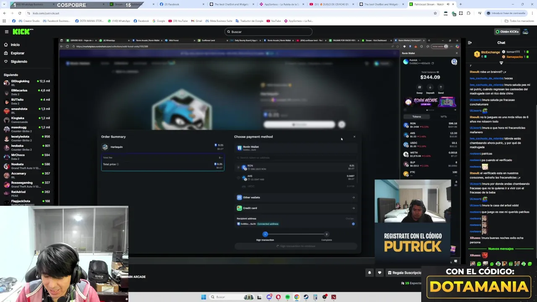This screenshot has width=537, height=302.
Task: Open Rosseegaming channel in following list
Action: (x=27, y=184)
